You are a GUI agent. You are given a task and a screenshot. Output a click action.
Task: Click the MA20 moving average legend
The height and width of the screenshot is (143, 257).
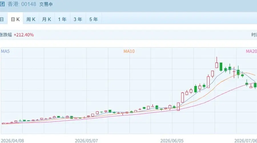[x=251, y=51]
